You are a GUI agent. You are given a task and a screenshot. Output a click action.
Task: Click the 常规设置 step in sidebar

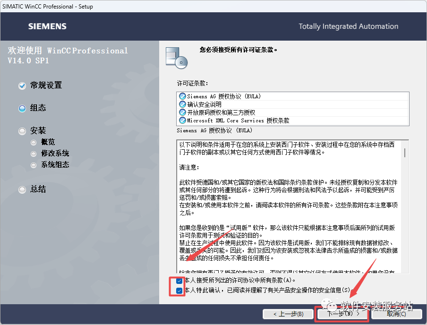tap(46, 86)
